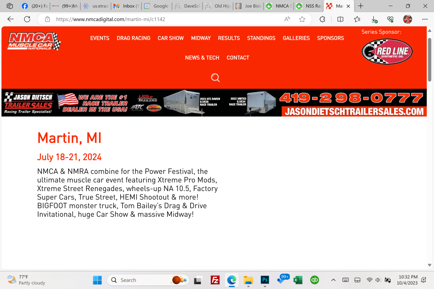This screenshot has height=289, width=434.
Task: Open Microsoft Edge taskbar icon
Action: (232, 280)
